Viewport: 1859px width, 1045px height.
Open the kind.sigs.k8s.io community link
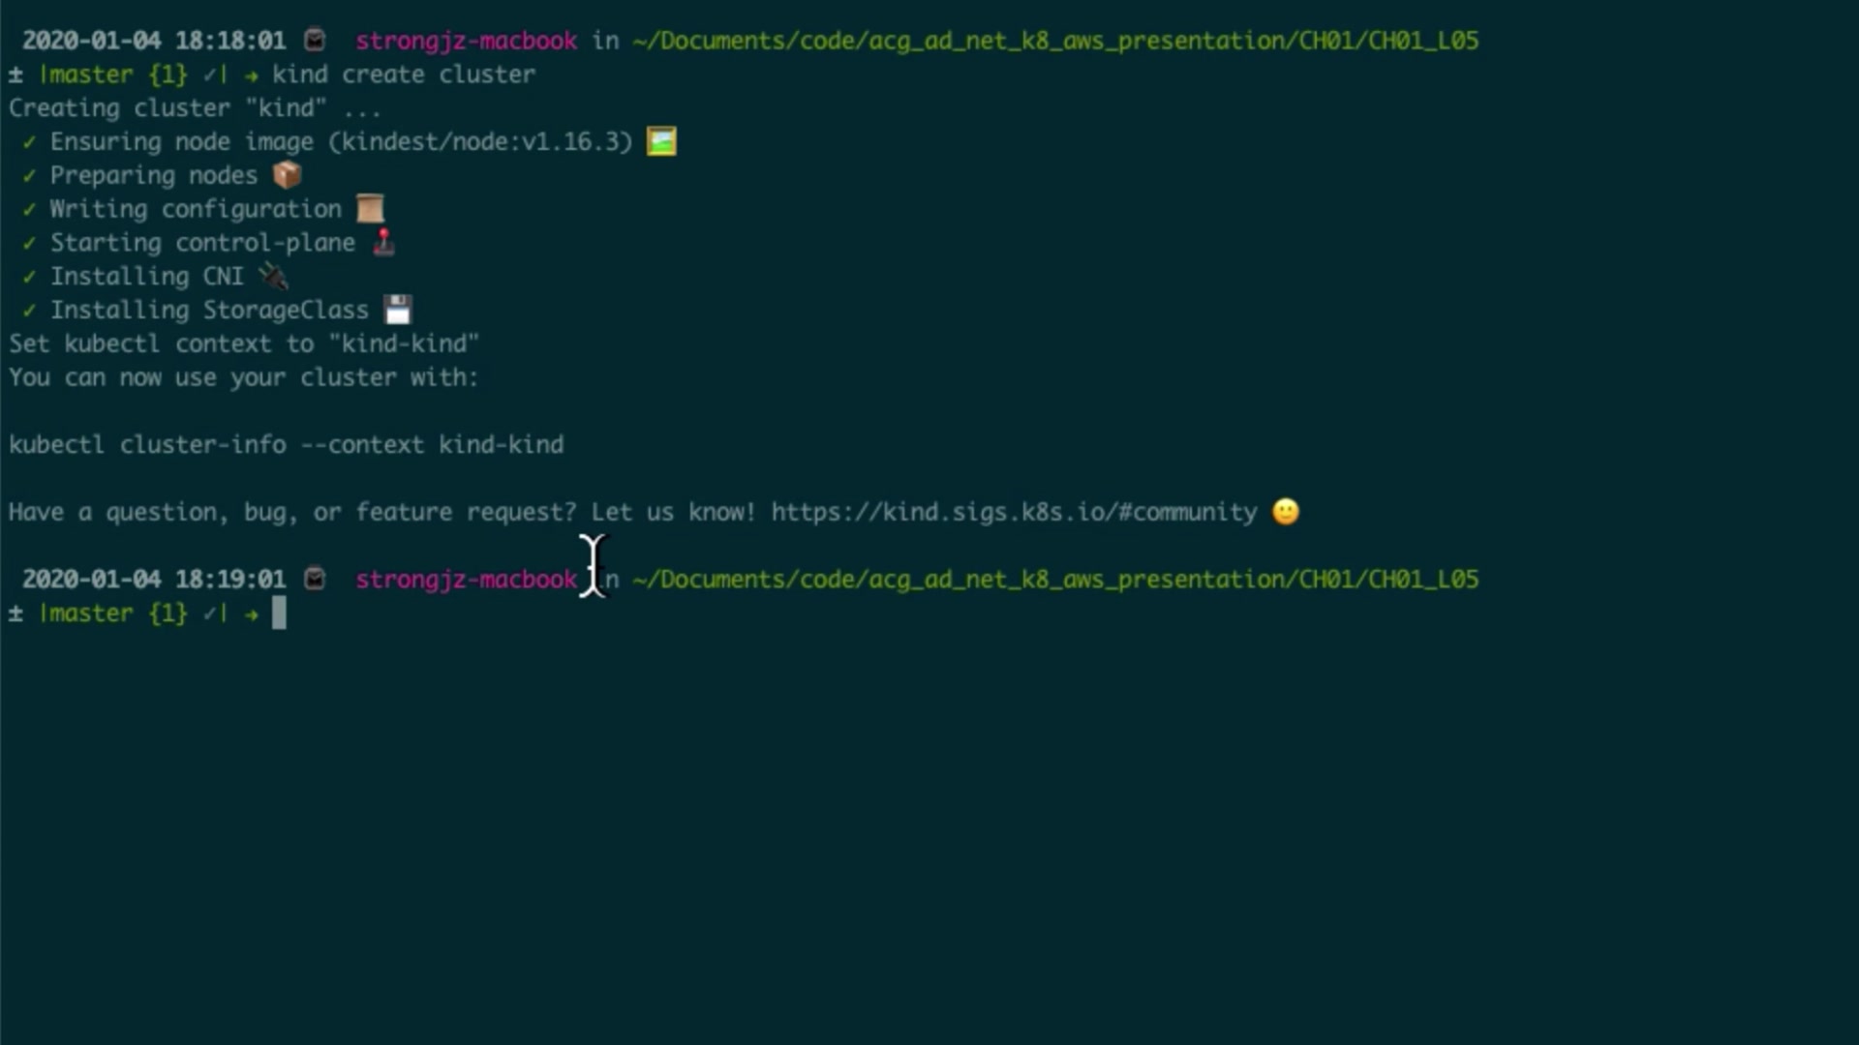point(1014,512)
